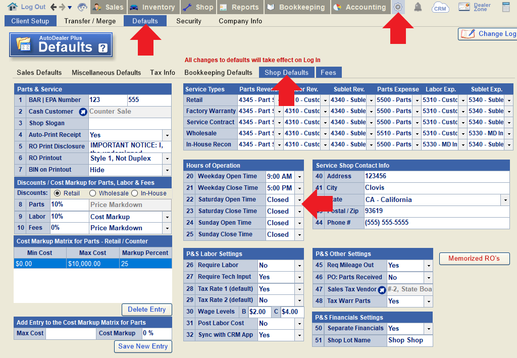Click the Address field containing 123456

coord(437,176)
